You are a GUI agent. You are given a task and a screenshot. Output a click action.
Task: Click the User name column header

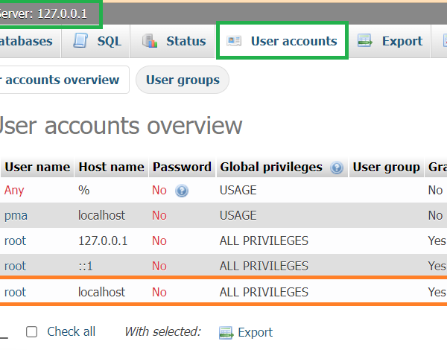click(37, 167)
